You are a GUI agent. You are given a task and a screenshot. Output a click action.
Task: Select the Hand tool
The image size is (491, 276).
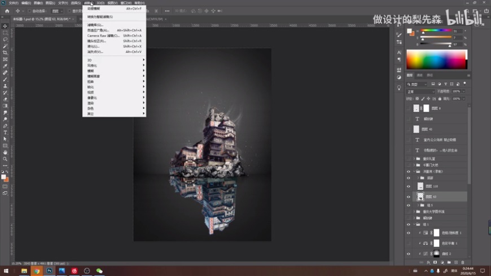(x=5, y=152)
